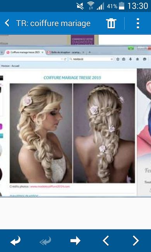
Task: Tap the signal strength status icon
Action: click(100, 6)
